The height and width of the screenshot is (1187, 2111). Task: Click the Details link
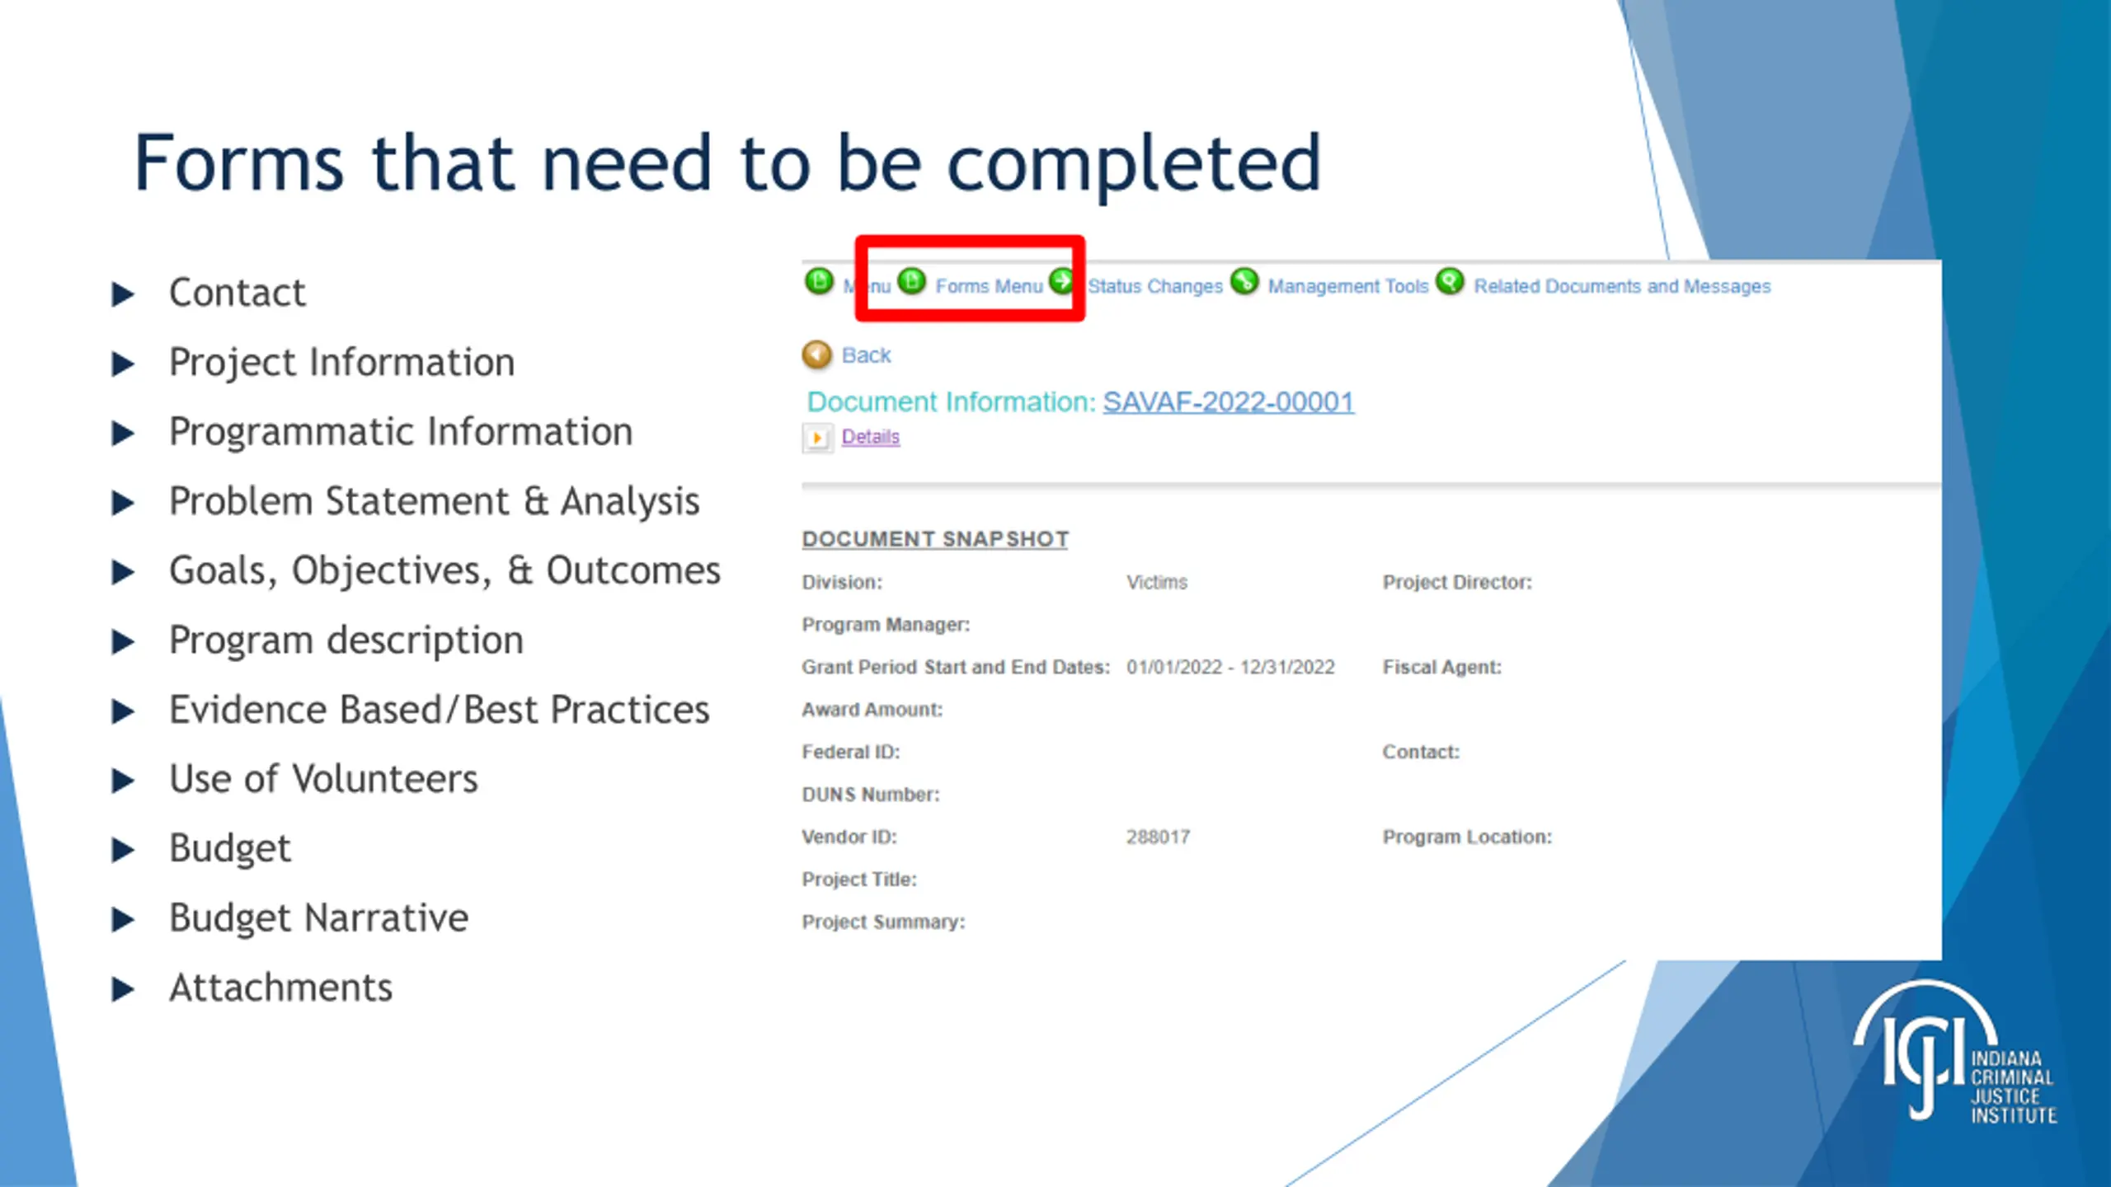[870, 437]
